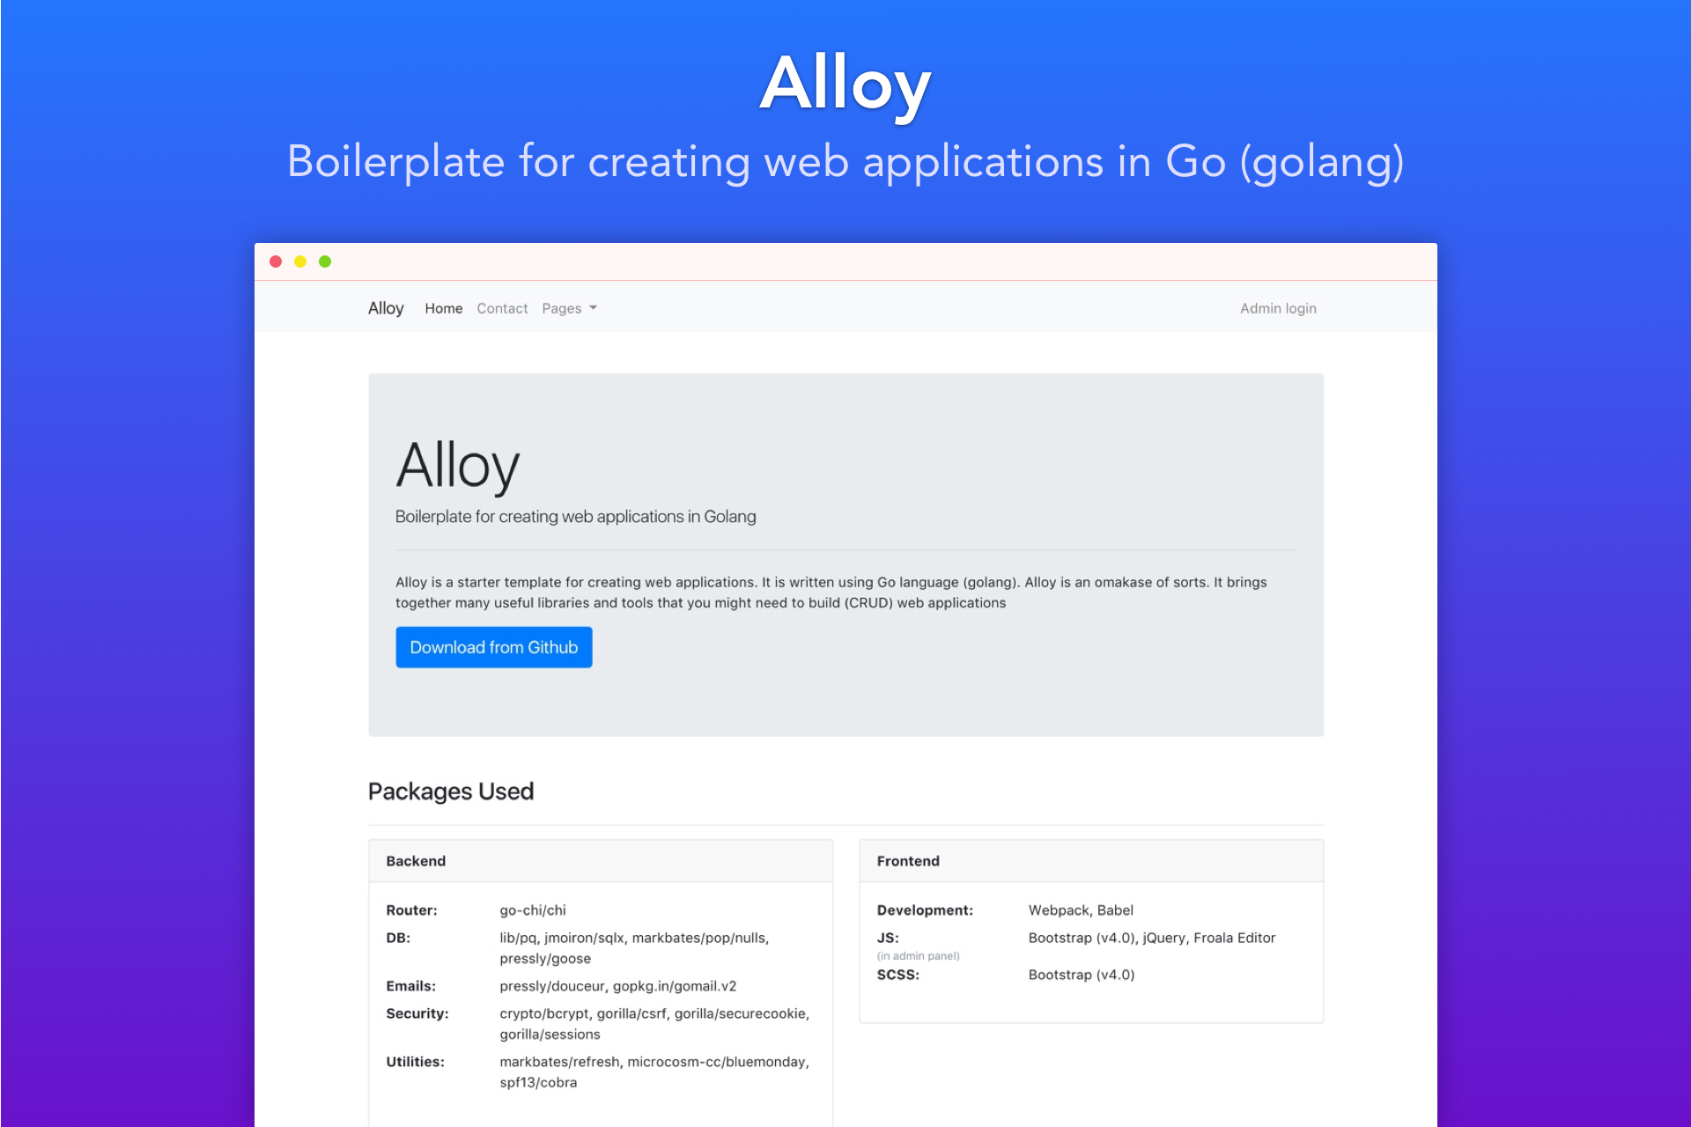Select the Contact menu item
The image size is (1691, 1127).
[502, 308]
